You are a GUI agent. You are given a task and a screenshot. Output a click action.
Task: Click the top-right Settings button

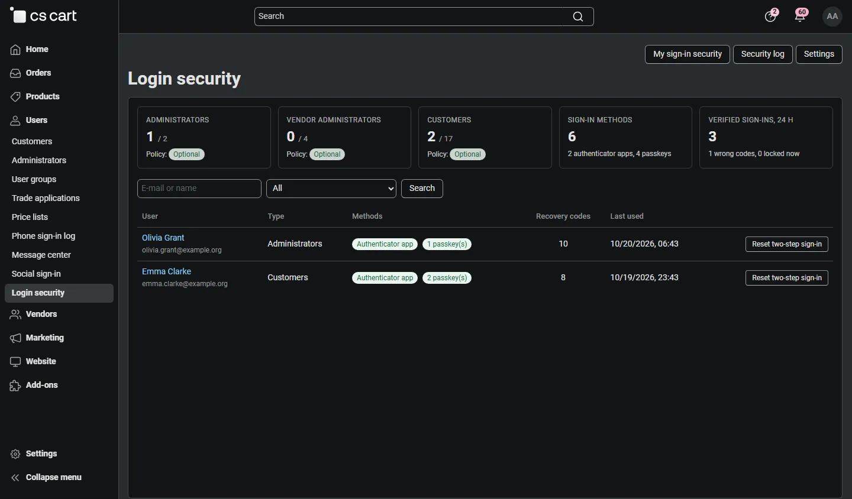tap(819, 54)
